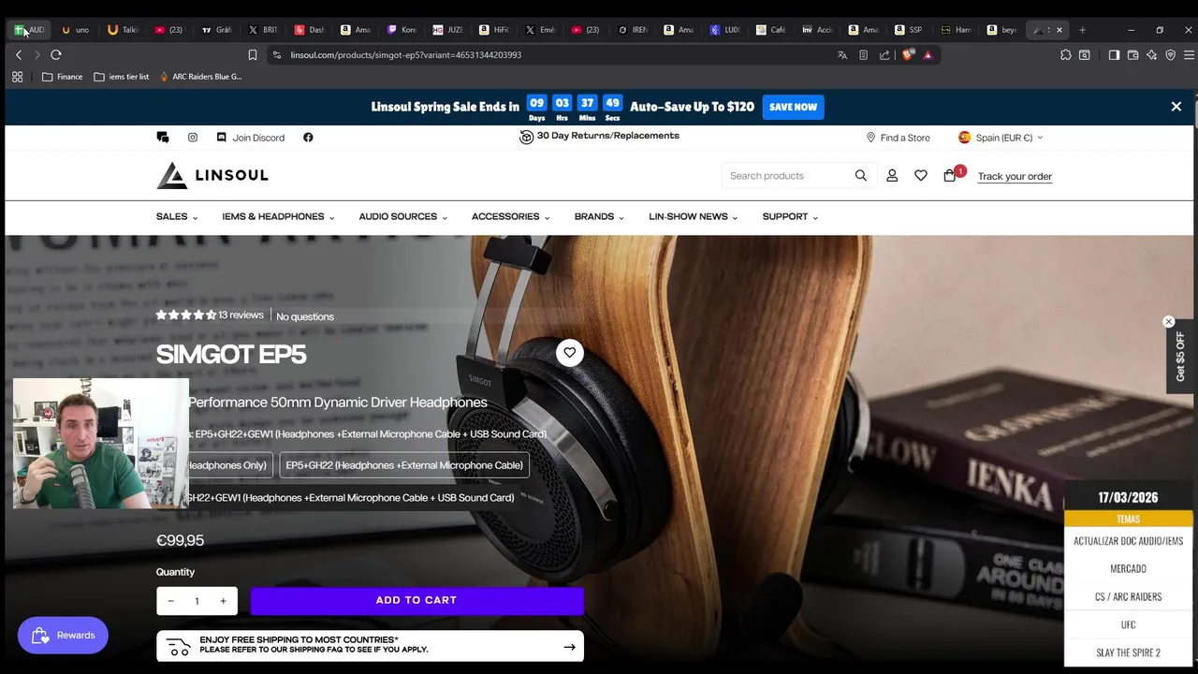Add SIMGOT EP5 to wishlist heart button
Viewport: 1198px width, 674px height.
click(570, 353)
